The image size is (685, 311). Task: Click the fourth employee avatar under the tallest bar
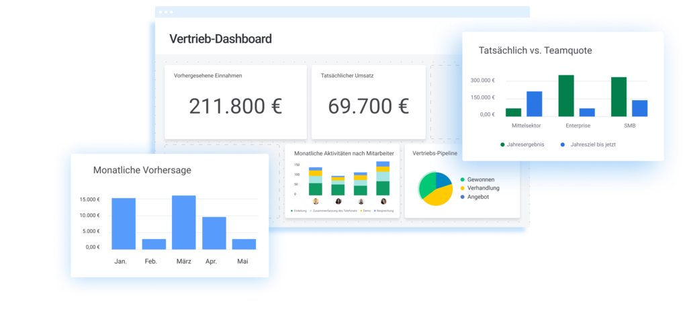pyautogui.click(x=383, y=202)
